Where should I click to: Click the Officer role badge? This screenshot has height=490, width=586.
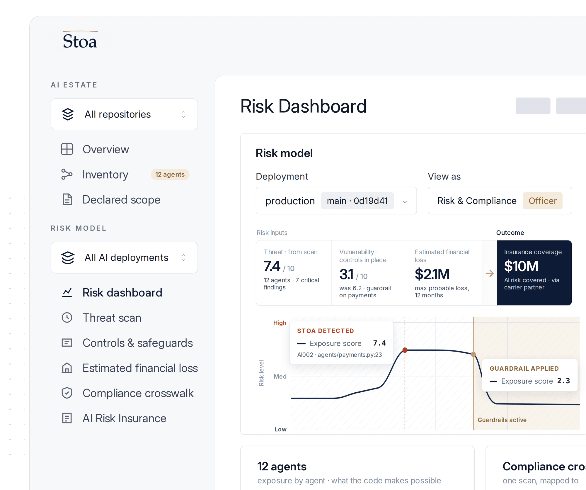click(543, 201)
